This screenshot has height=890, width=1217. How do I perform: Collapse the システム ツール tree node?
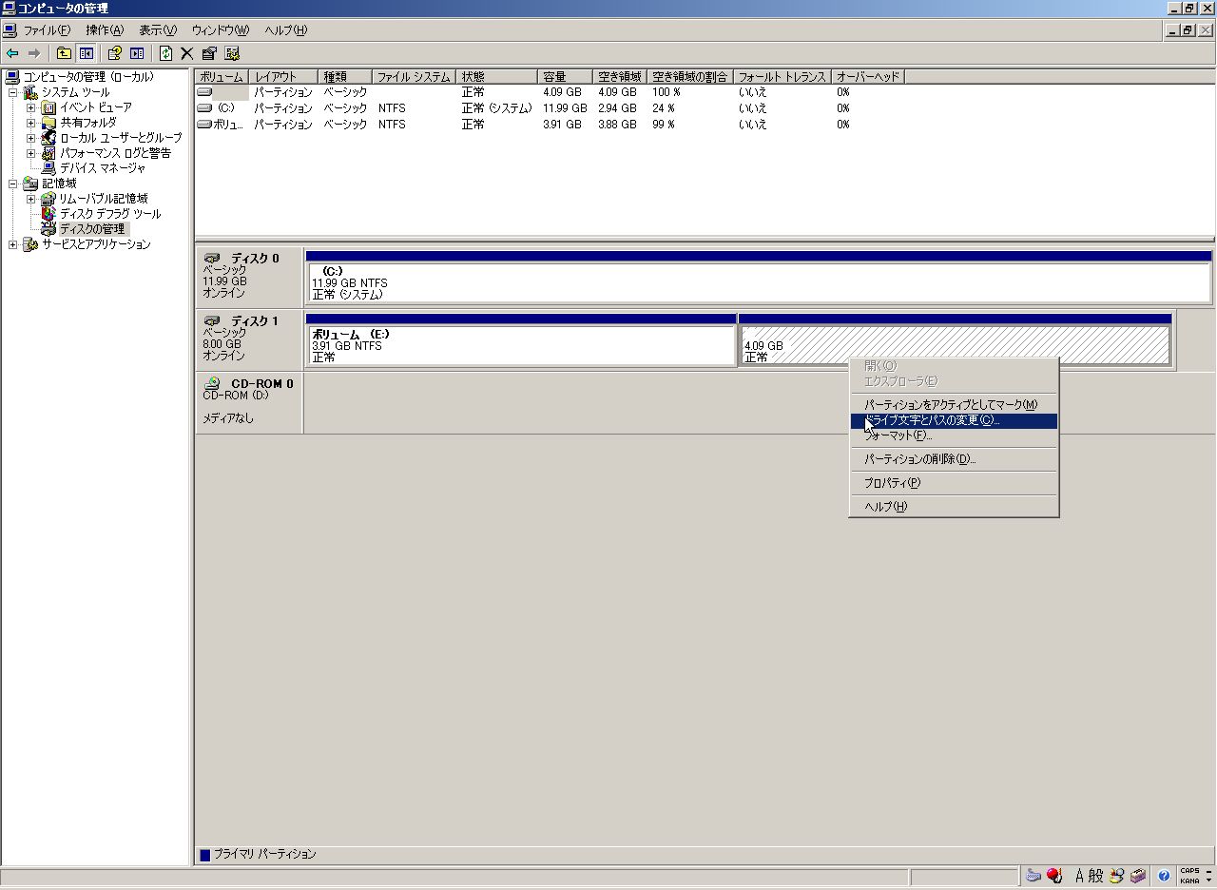(x=12, y=92)
